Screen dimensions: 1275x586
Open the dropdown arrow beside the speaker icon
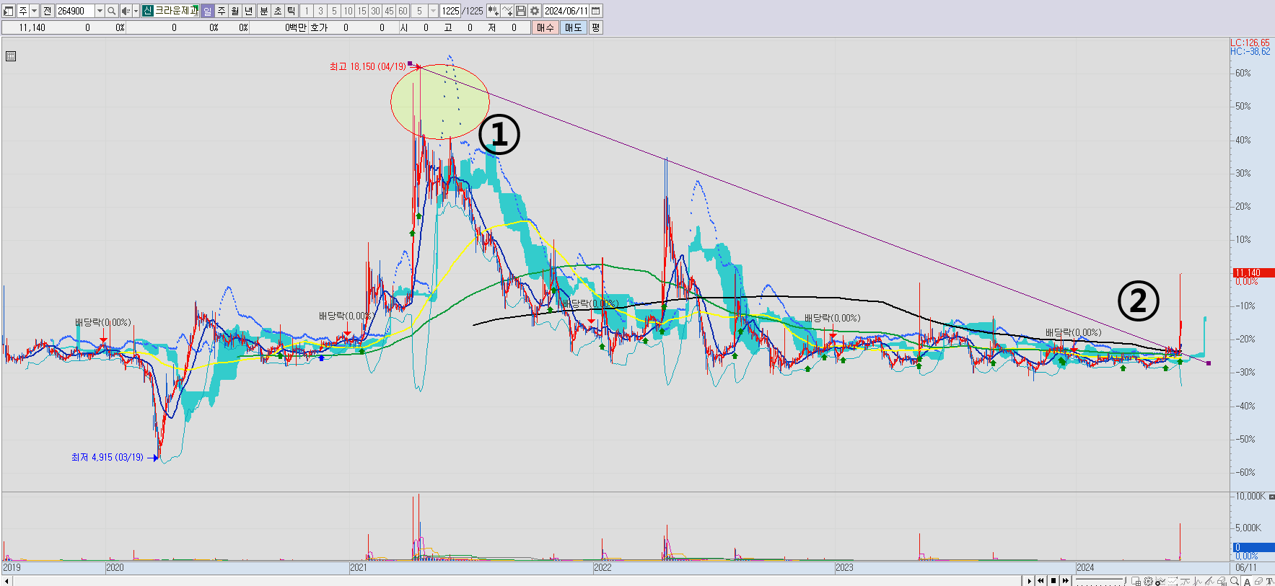click(x=136, y=11)
